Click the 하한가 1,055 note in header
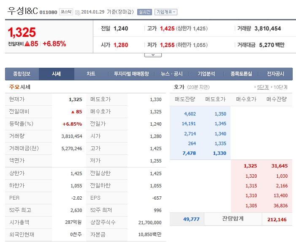This screenshot has width=296, height=242. point(192,45)
